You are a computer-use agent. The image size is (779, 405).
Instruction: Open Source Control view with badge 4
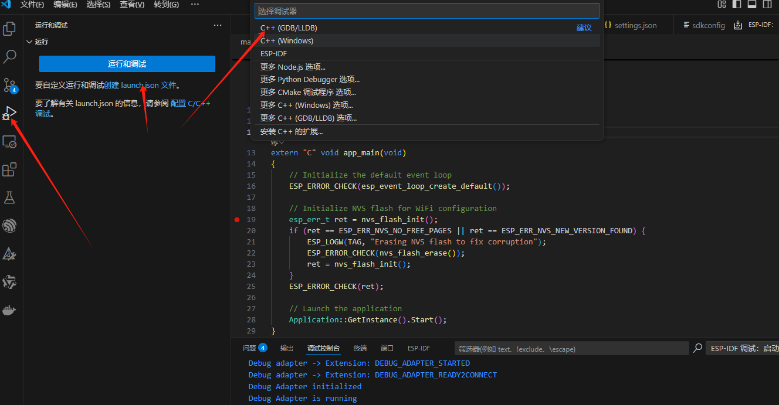tap(9, 85)
